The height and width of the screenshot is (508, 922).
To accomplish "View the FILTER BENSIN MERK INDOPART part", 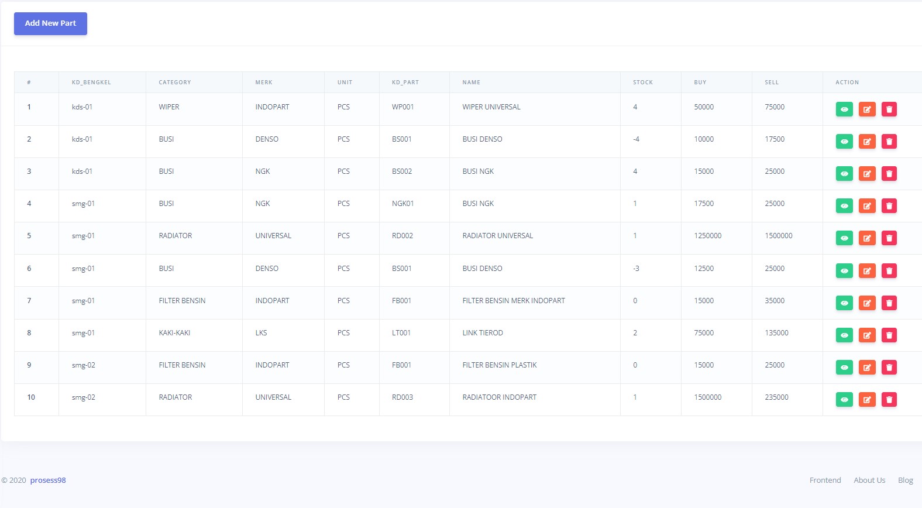I will (844, 303).
